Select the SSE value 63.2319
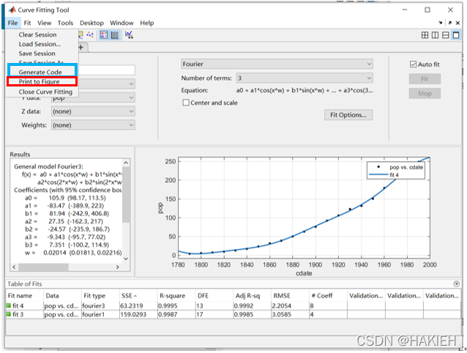Image resolution: width=467 pixels, height=353 pixels. [x=138, y=305]
